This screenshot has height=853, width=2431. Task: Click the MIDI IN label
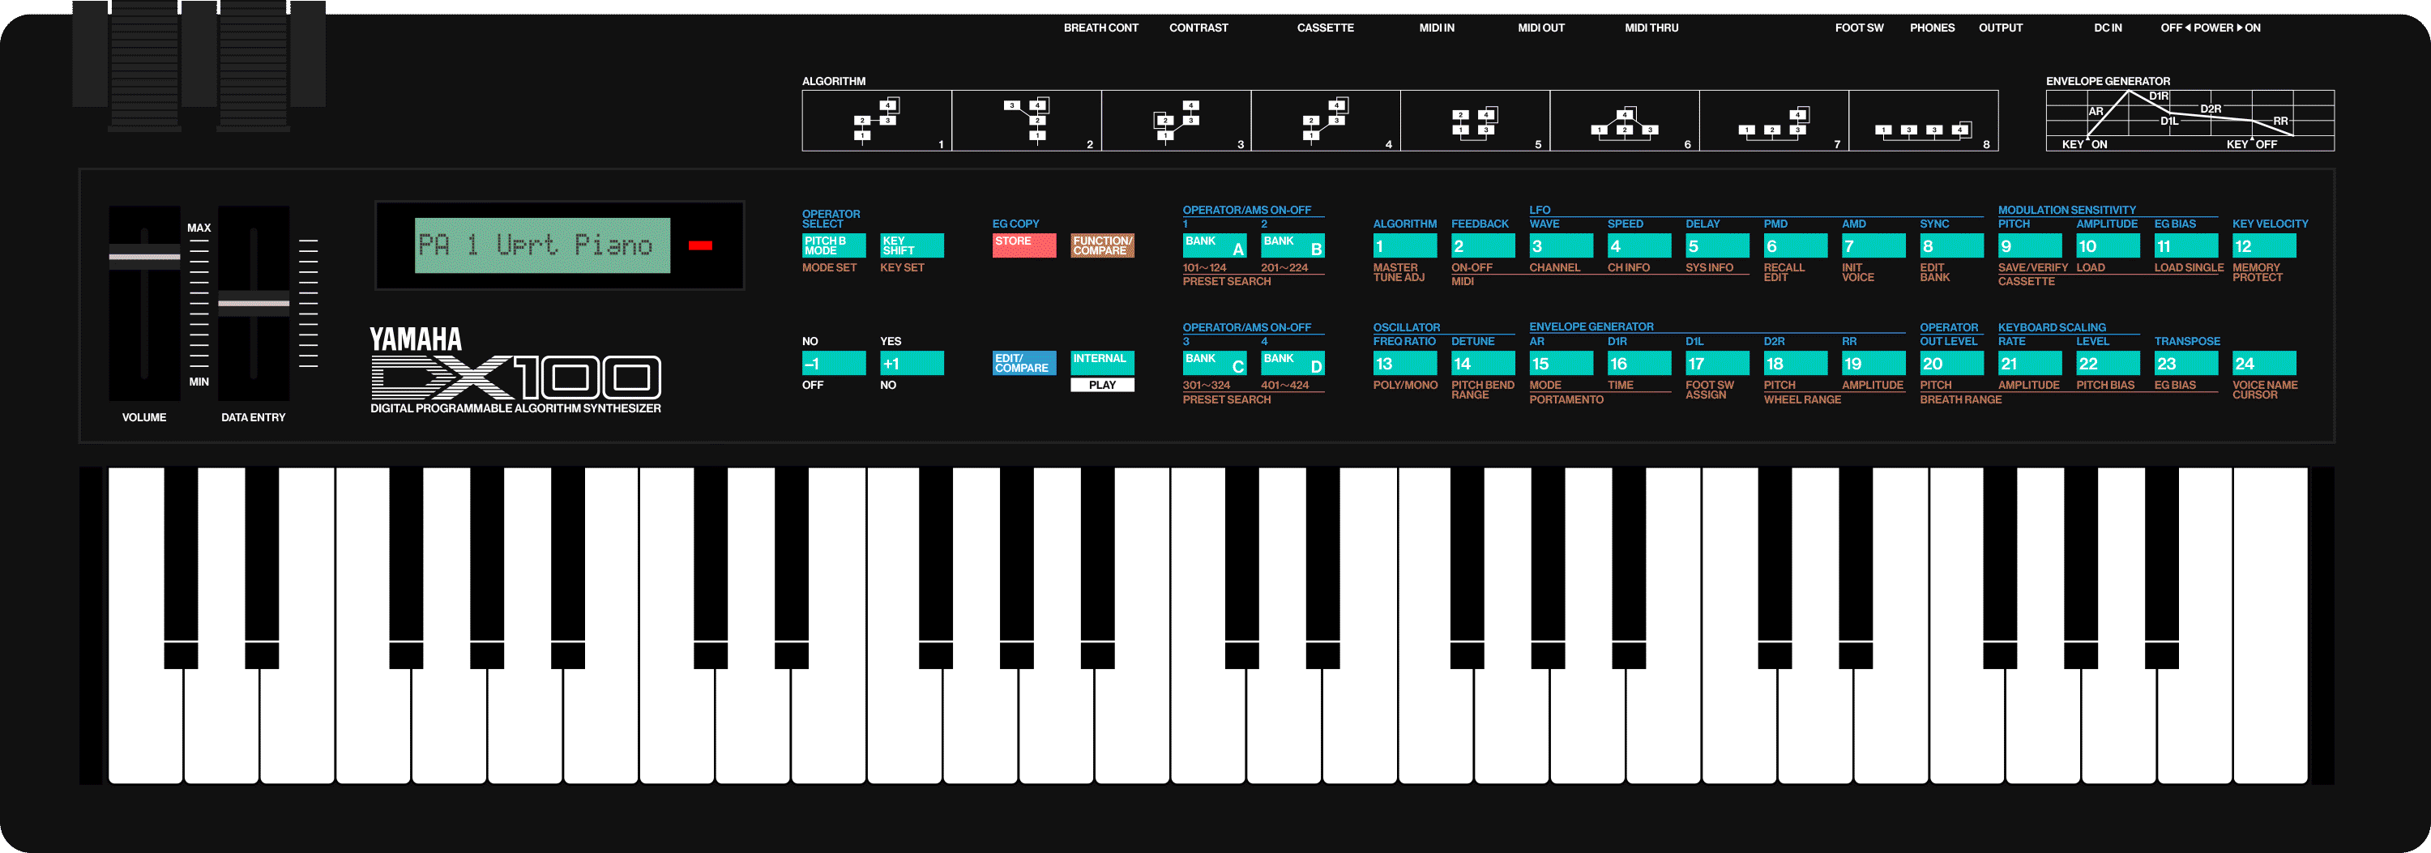tap(1437, 28)
